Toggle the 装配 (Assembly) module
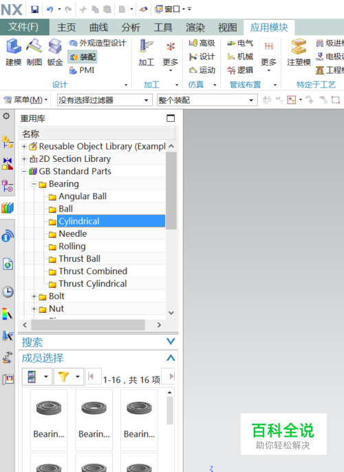The width and height of the screenshot is (344, 472). pos(83,57)
